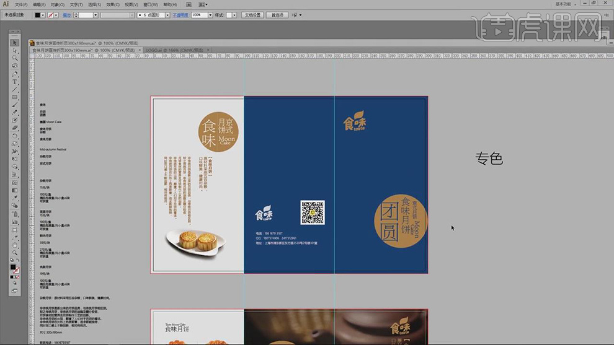
Task: Expand the align-to options arrow beside 首选项
Action: pos(300,15)
